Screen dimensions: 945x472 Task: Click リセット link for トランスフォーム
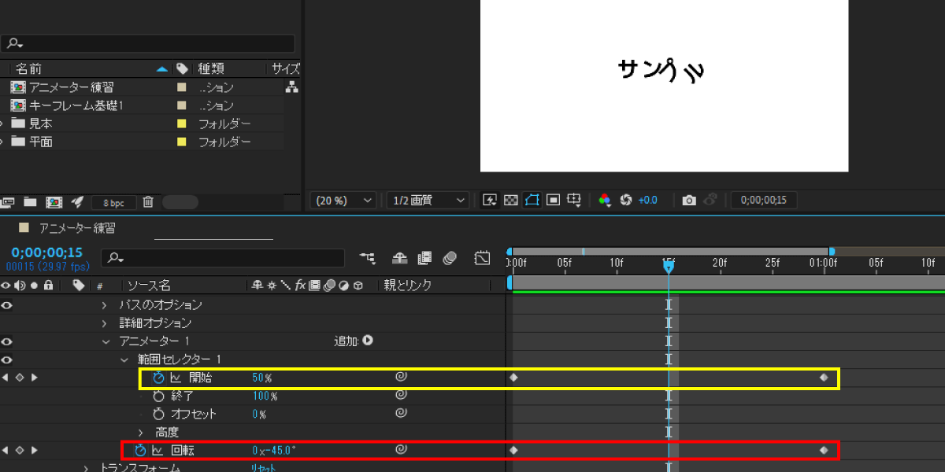point(264,468)
